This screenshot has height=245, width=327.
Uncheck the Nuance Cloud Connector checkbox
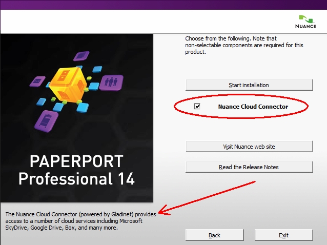click(197, 106)
